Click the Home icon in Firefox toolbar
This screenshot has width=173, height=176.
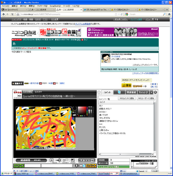pos(169,14)
